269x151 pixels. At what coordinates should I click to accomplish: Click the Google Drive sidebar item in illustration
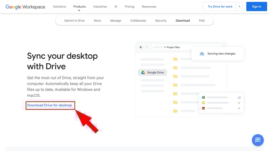click(152, 72)
